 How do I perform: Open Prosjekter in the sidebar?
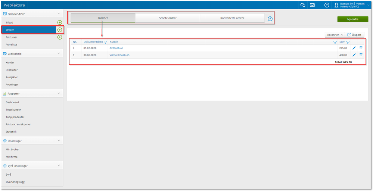[12, 78]
